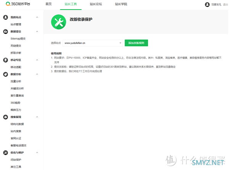Open Sitemap提交 in the sidebar

click(x=18, y=38)
